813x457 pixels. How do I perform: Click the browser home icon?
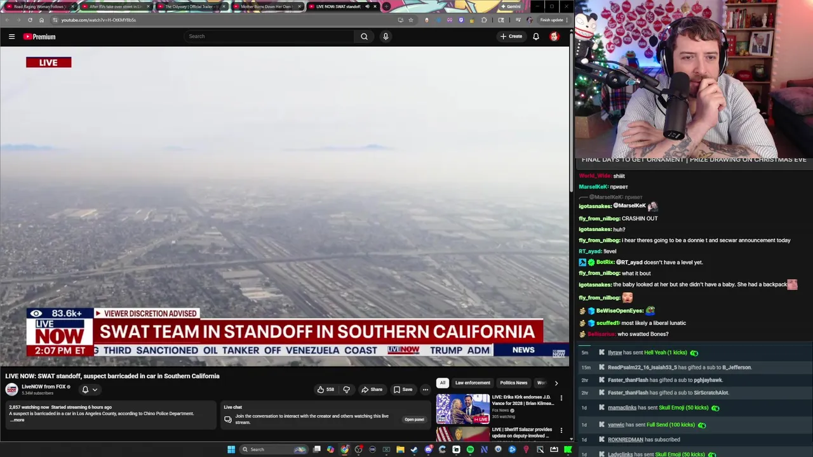click(41, 20)
